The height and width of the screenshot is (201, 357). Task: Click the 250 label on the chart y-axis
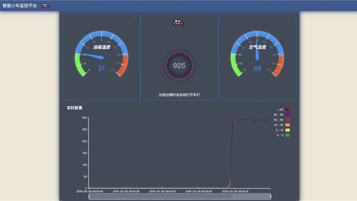[84, 129]
